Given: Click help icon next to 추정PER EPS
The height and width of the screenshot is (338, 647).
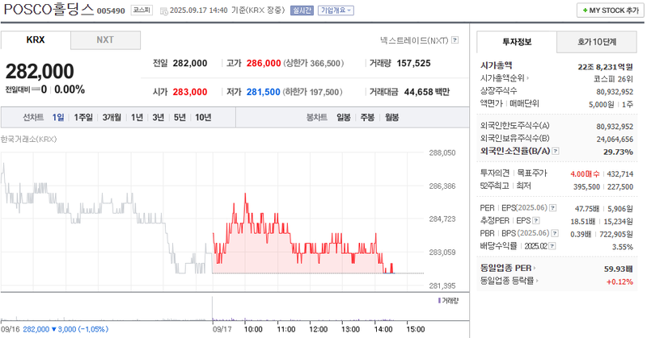Looking at the screenshot, I should coord(535,221).
